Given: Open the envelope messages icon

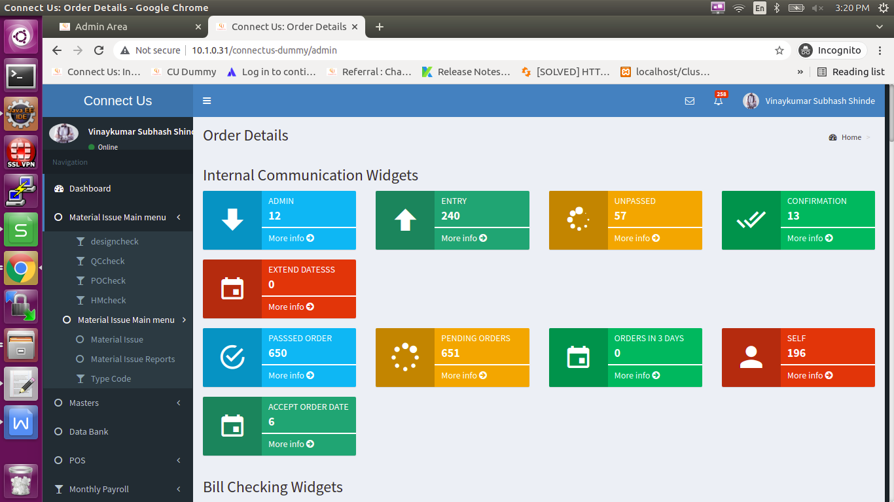Looking at the screenshot, I should pos(690,101).
